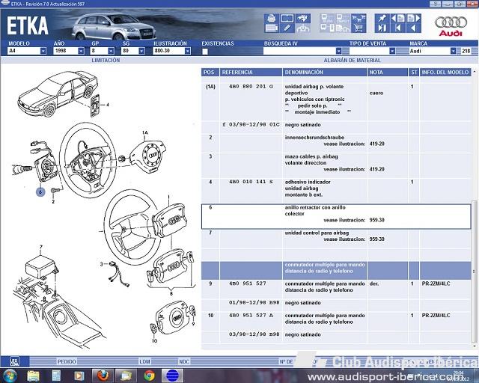Screen dimensions: 479x383
Task: Click the play-to-end skip icon
Action: [382, 28]
